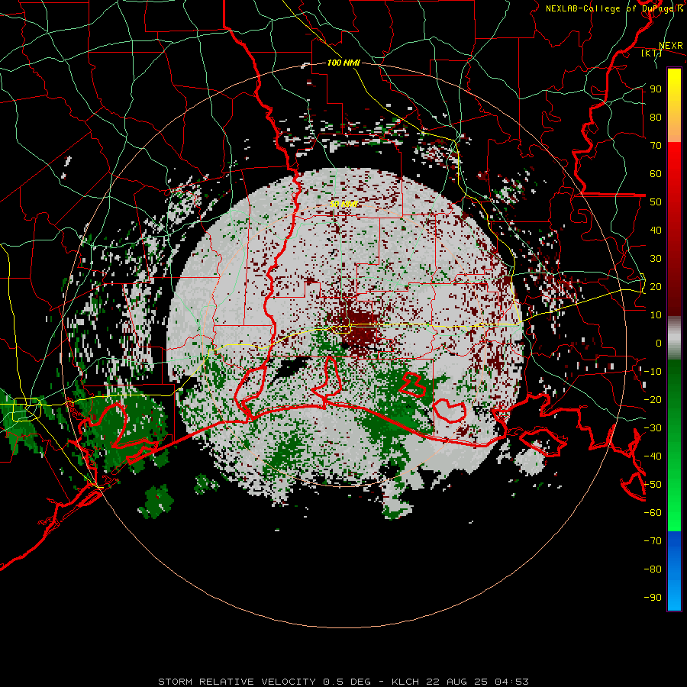Click the -70 value on the velocity scale

(653, 541)
